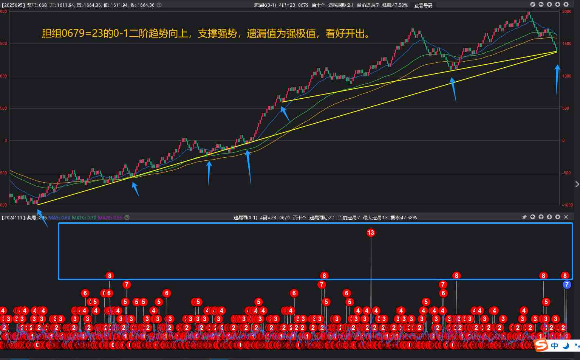Click the help question mark after MA20: 0.55

tap(127, 217)
